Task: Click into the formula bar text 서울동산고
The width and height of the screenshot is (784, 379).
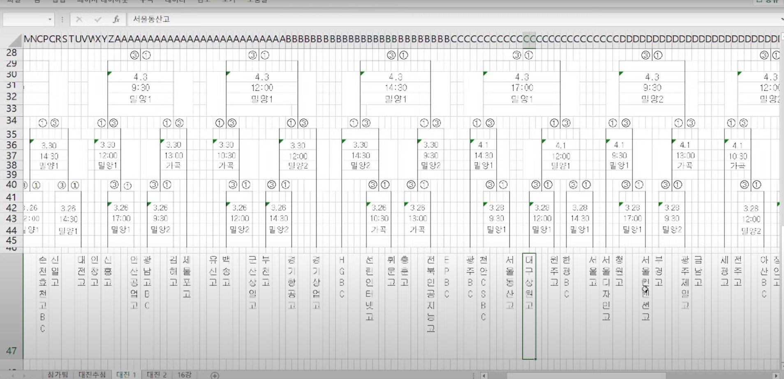Action: (x=152, y=19)
